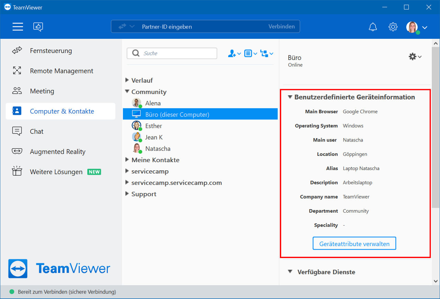Open the profile avatar dropdown

pyautogui.click(x=417, y=27)
